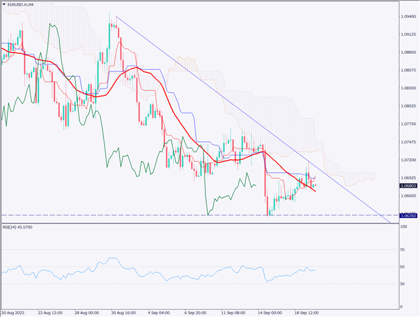This screenshot has height=317, width=420.
Task: Click the 14 Sep 00:00 date label
Action: click(271, 313)
